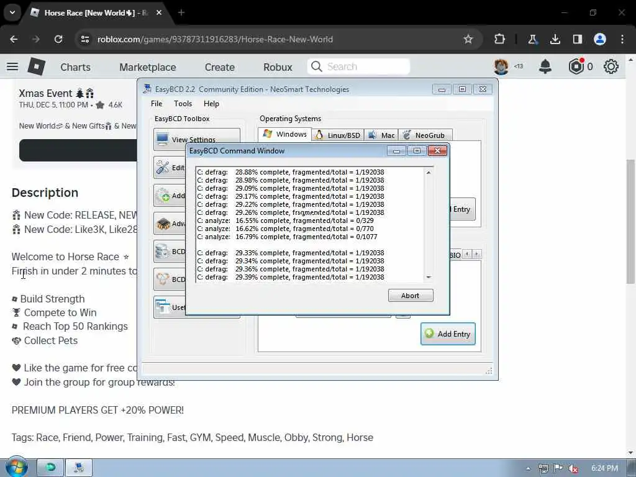Bookmark this page with star icon

[x=468, y=39]
